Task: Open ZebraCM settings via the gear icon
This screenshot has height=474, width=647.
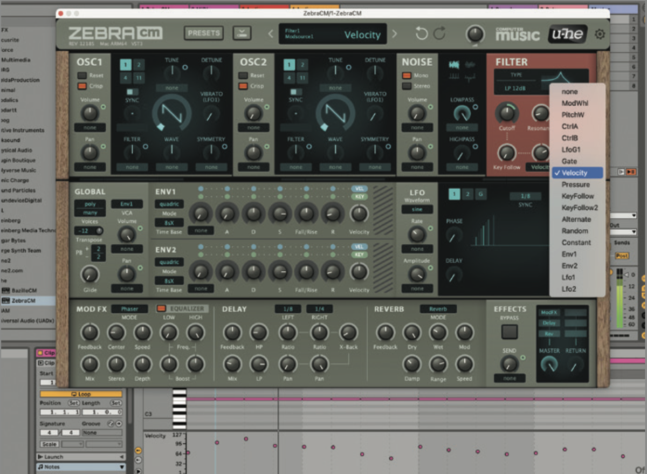Action: click(600, 33)
